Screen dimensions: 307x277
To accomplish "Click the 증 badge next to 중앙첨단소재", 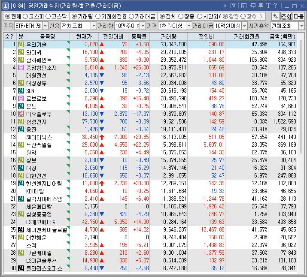I will coord(21,67).
